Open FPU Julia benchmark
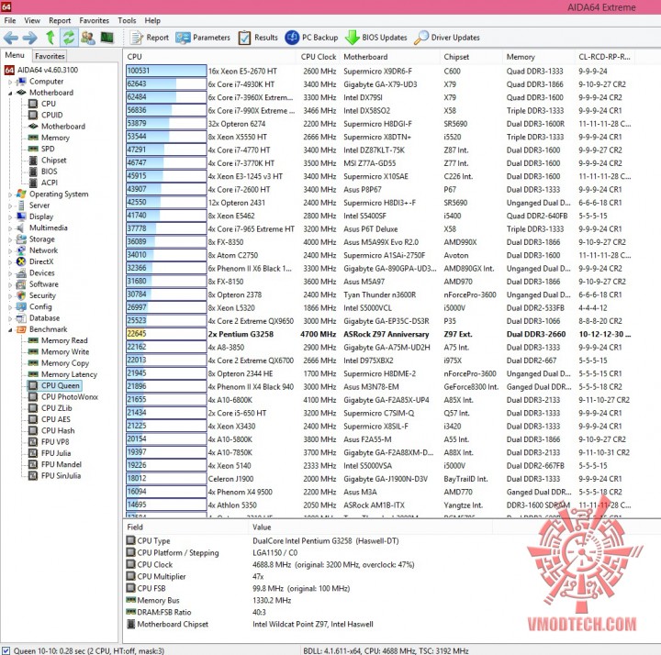The height and width of the screenshot is (655, 661). [x=56, y=453]
